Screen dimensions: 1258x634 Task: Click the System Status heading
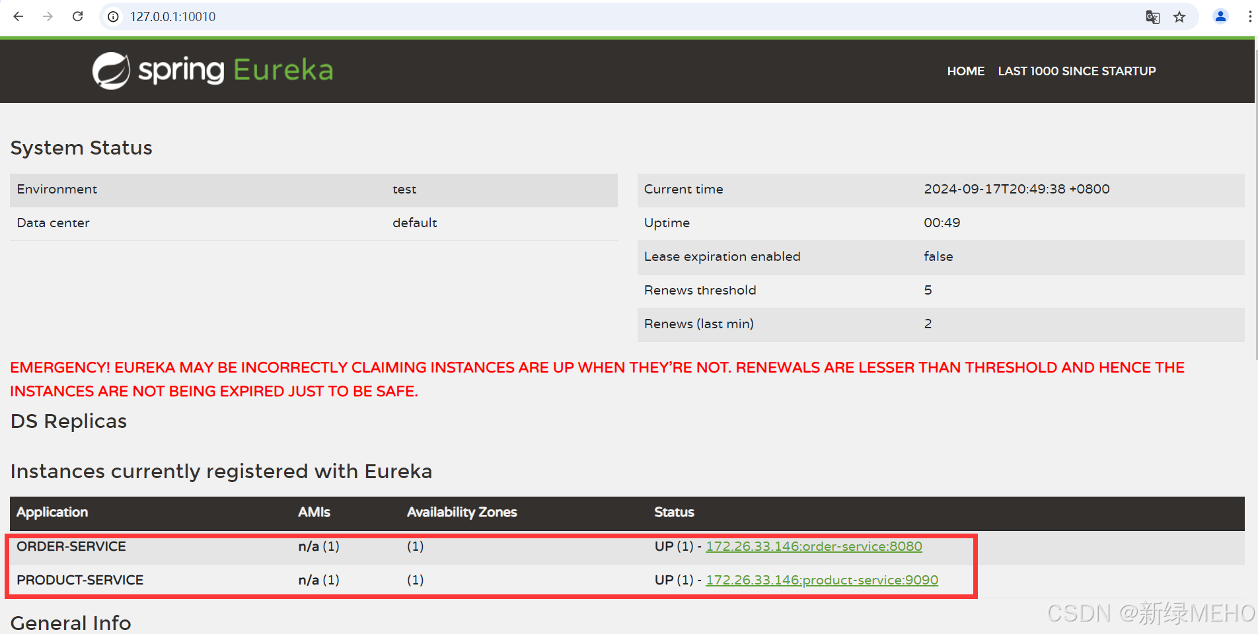pyautogui.click(x=81, y=147)
